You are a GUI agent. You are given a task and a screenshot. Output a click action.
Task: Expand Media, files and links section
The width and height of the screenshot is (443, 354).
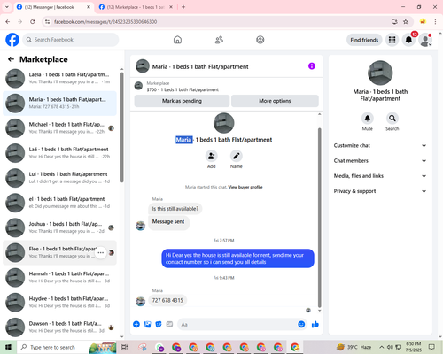coord(380,176)
